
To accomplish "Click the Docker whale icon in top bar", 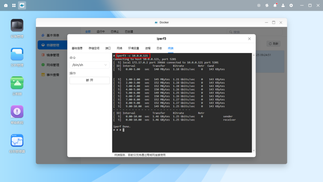I will point(22,5).
